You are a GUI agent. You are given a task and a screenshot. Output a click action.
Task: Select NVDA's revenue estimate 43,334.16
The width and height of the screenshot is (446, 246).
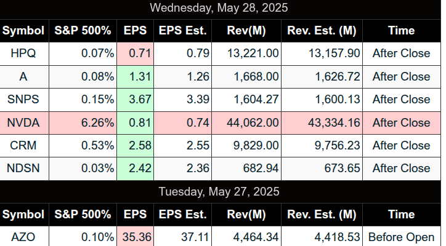322,123
